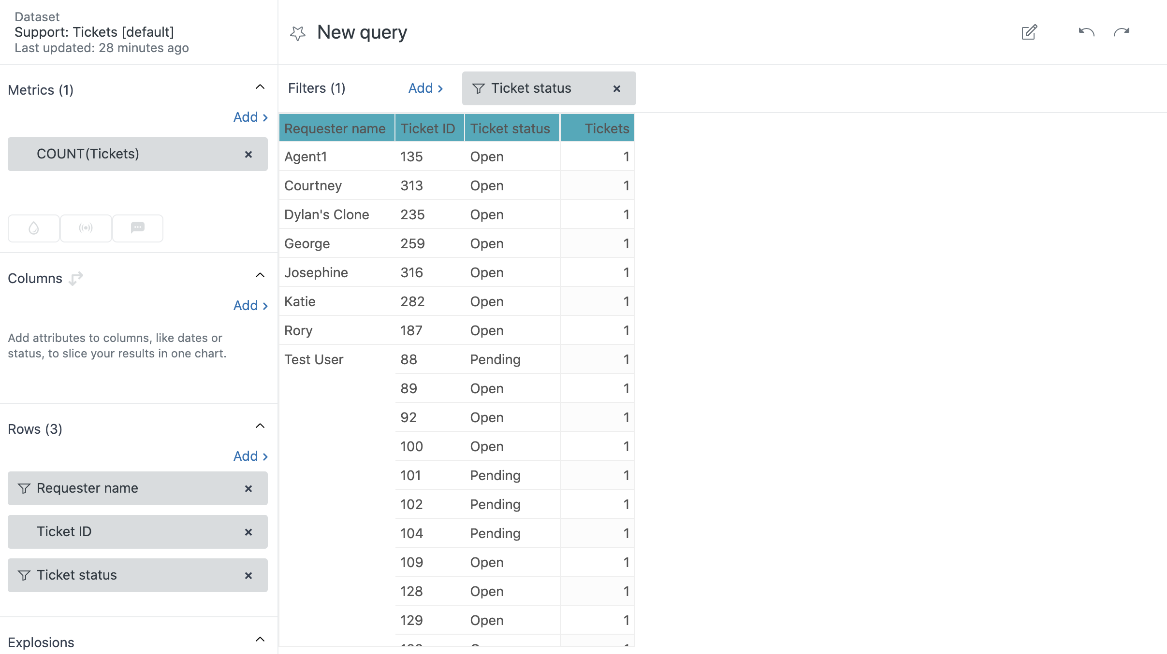Remove Ticket ID from rows
The height and width of the screenshot is (654, 1167).
pyautogui.click(x=248, y=532)
